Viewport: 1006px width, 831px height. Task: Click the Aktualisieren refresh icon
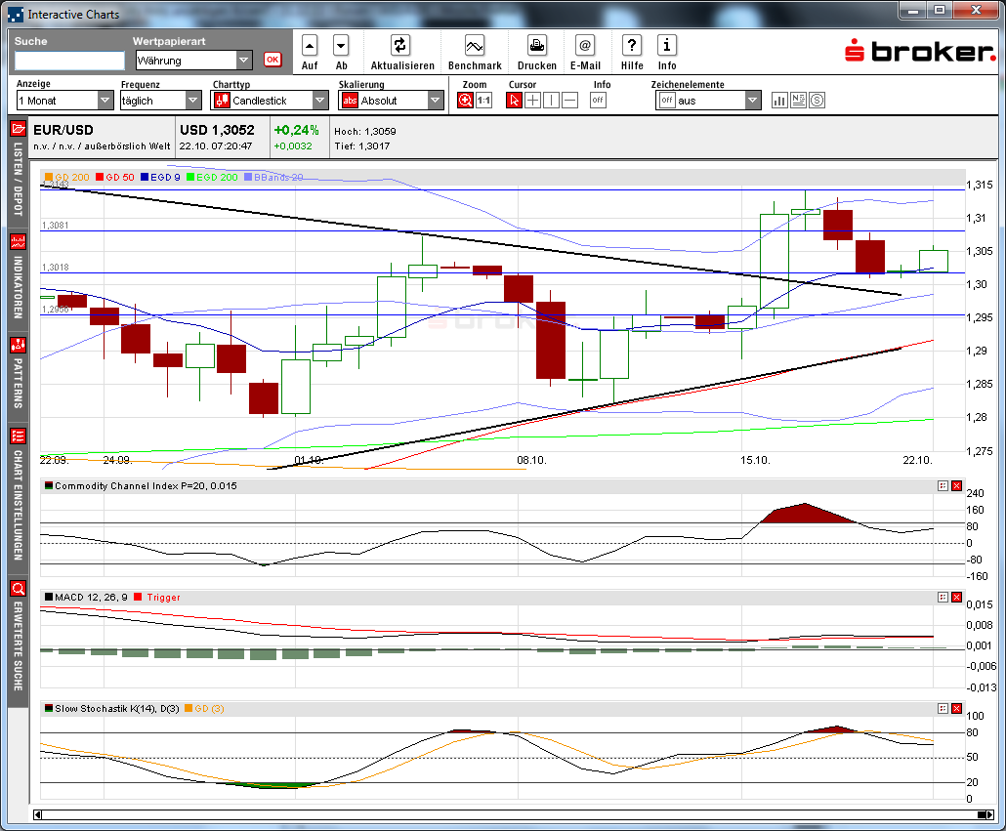[400, 46]
